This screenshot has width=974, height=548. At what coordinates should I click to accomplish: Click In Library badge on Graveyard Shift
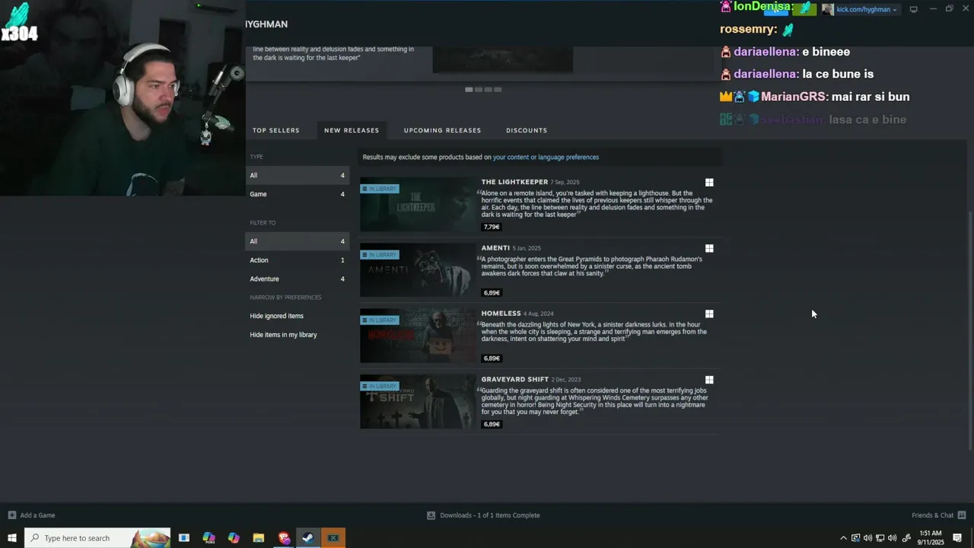tap(379, 386)
